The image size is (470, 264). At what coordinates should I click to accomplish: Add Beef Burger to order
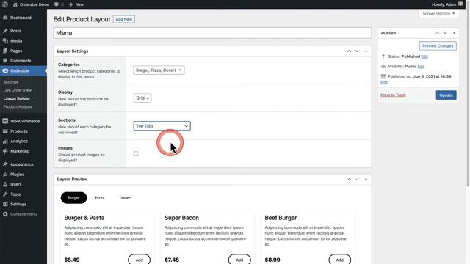coord(339,260)
